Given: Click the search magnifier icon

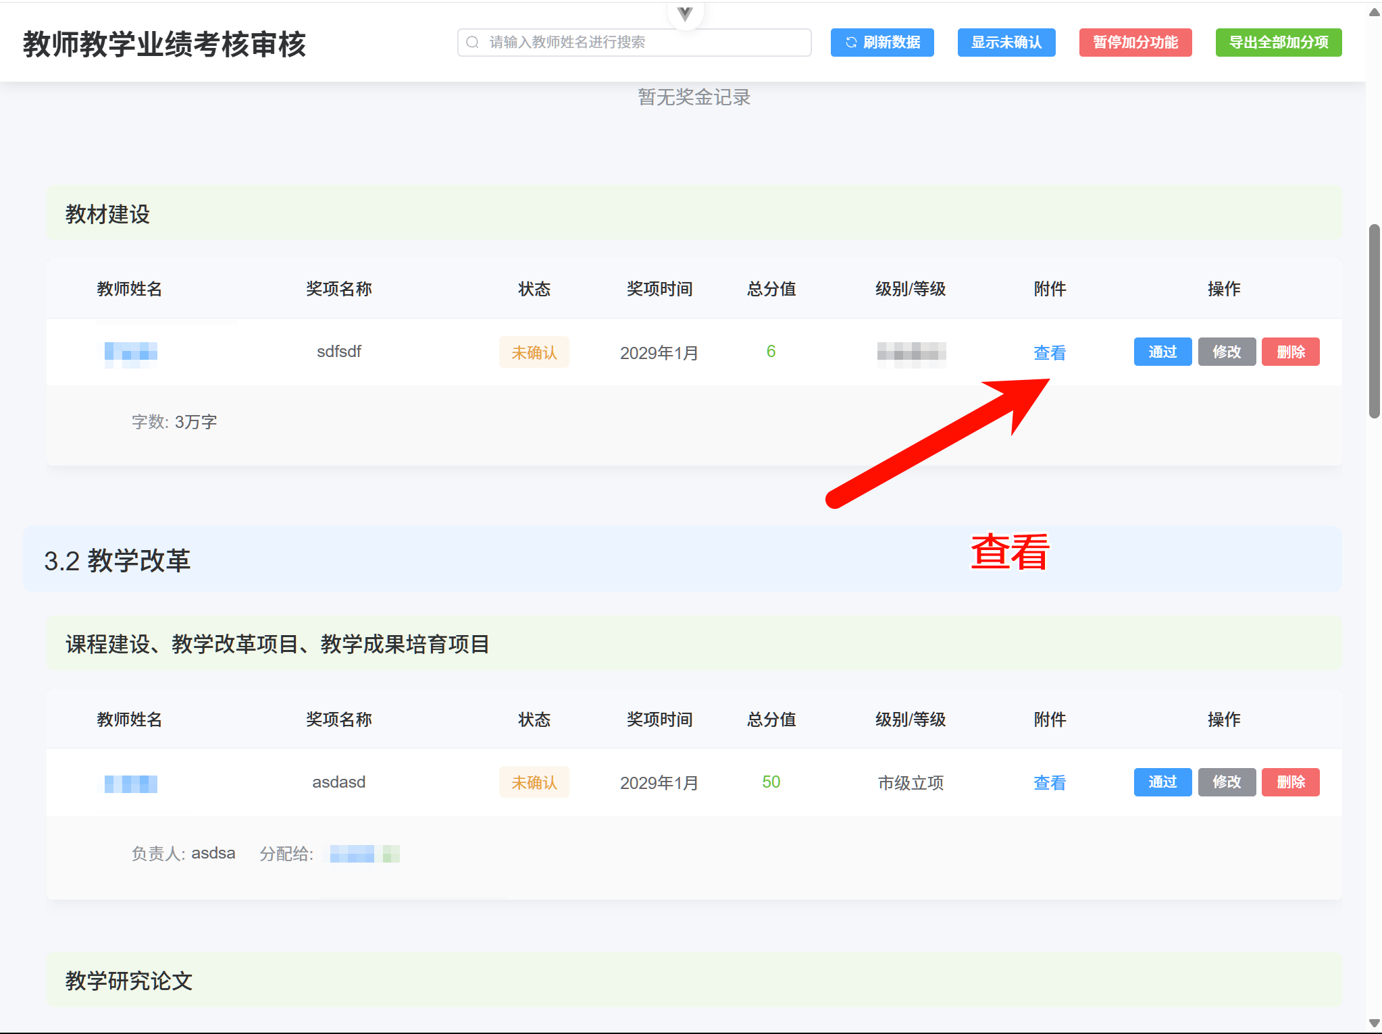Looking at the screenshot, I should [473, 43].
